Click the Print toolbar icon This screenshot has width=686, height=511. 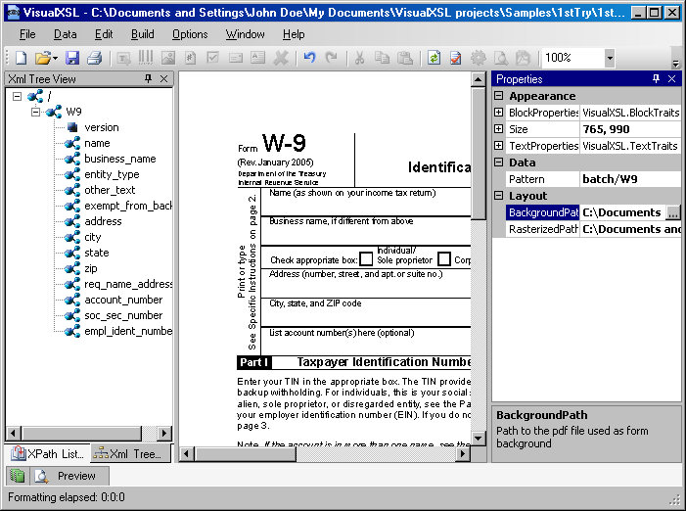pyautogui.click(x=94, y=58)
